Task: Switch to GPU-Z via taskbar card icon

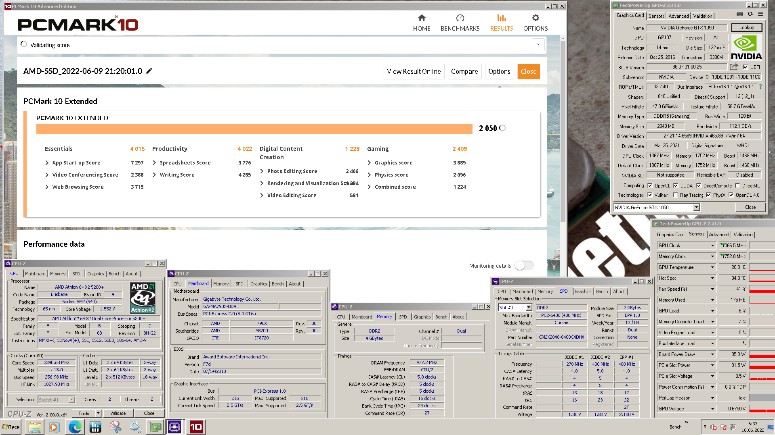Action: (155, 427)
